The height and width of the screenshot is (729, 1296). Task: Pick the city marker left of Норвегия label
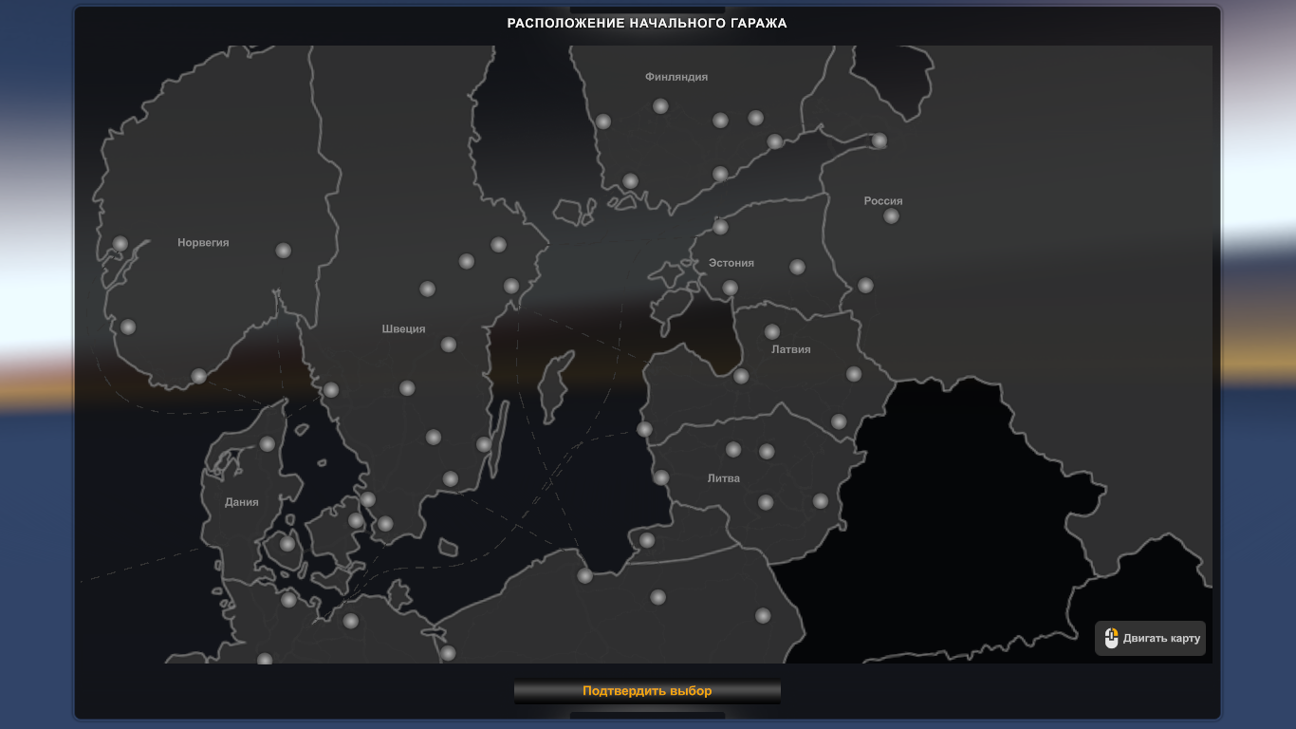120,243
